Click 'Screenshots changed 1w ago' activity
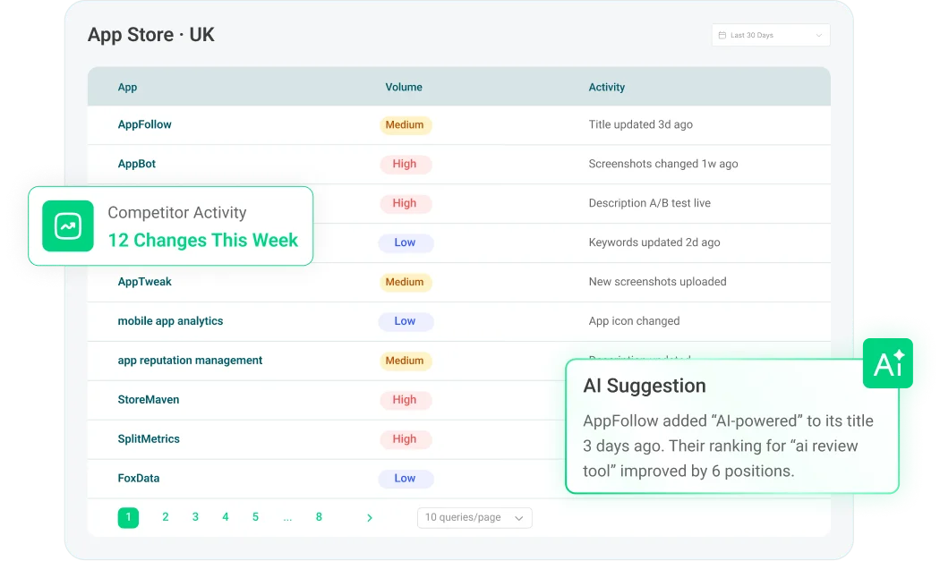Image resolution: width=940 pixels, height=561 pixels. coord(663,164)
